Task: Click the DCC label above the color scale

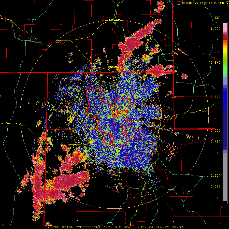Action: pyautogui.click(x=223, y=15)
